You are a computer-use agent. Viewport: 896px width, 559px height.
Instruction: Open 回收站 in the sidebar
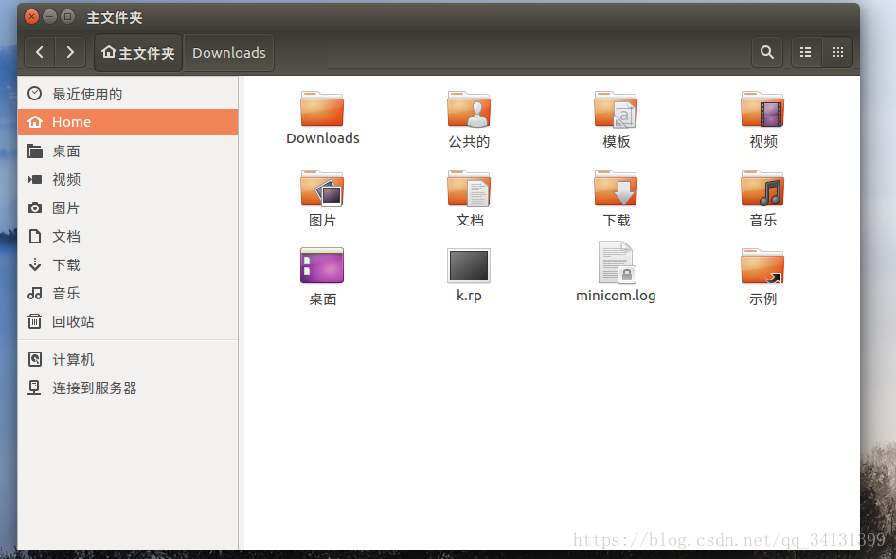click(128, 322)
